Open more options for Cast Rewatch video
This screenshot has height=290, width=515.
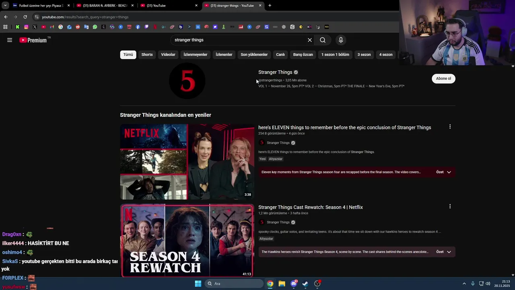(x=450, y=207)
